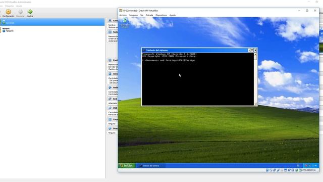Open the Dispositivos menu of XP VM window
This screenshot has height=182, width=323.
tap(161, 15)
